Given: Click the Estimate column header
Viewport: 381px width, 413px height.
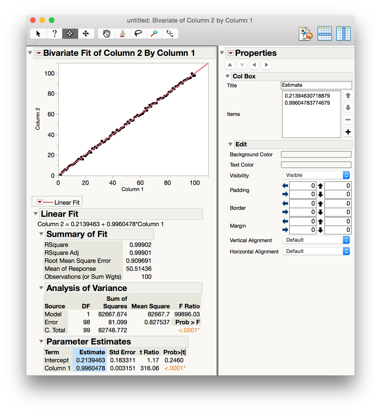Looking at the screenshot, I should (x=92, y=352).
